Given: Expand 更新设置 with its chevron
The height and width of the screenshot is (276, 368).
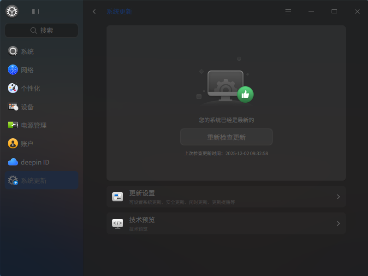Looking at the screenshot, I should tap(338, 197).
